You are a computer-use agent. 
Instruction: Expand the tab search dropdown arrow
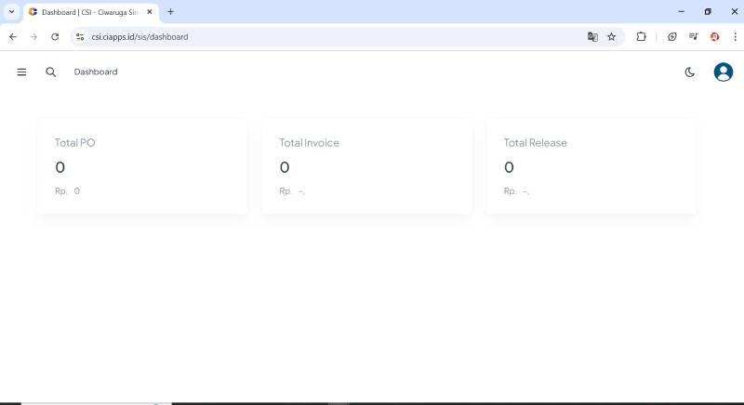pyautogui.click(x=11, y=12)
